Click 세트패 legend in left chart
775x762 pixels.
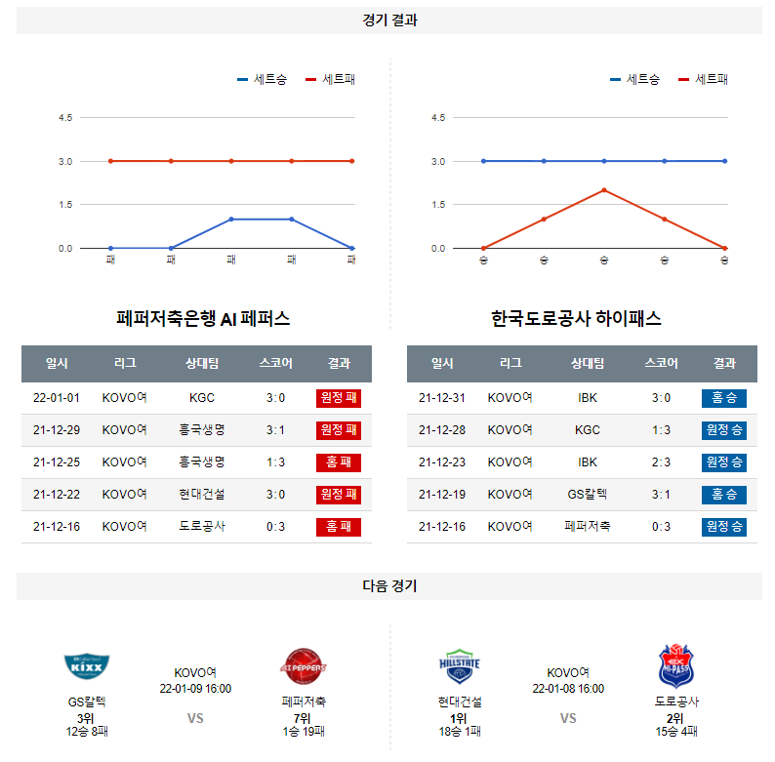click(x=330, y=79)
